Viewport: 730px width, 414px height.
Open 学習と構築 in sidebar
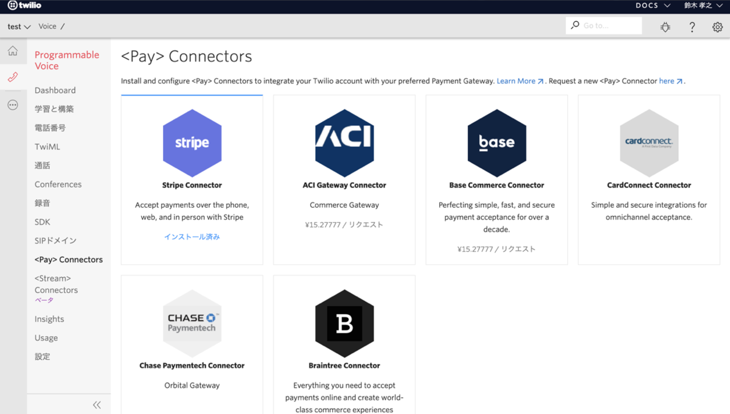54,109
